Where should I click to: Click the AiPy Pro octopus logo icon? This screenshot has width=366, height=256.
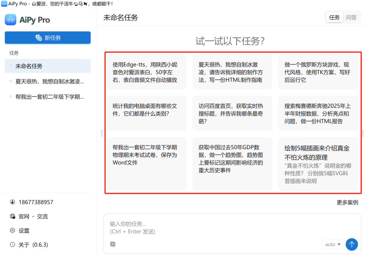pyautogui.click(x=11, y=20)
